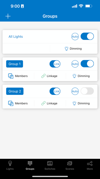Select the All Lights label
Image resolution: width=100 pixels, height=179 pixels.
coord(16,37)
